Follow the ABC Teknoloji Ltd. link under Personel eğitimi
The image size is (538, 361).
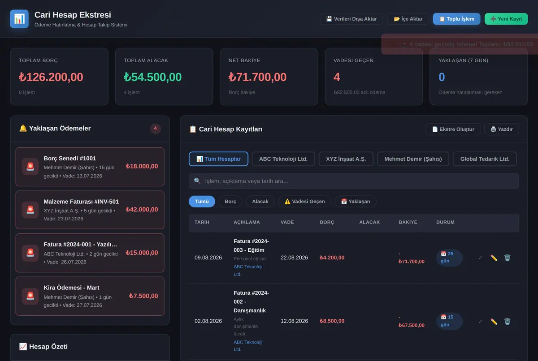[x=248, y=271]
